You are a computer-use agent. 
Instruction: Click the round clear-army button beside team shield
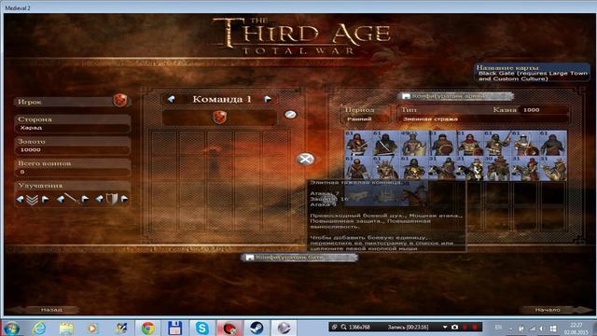[290, 115]
